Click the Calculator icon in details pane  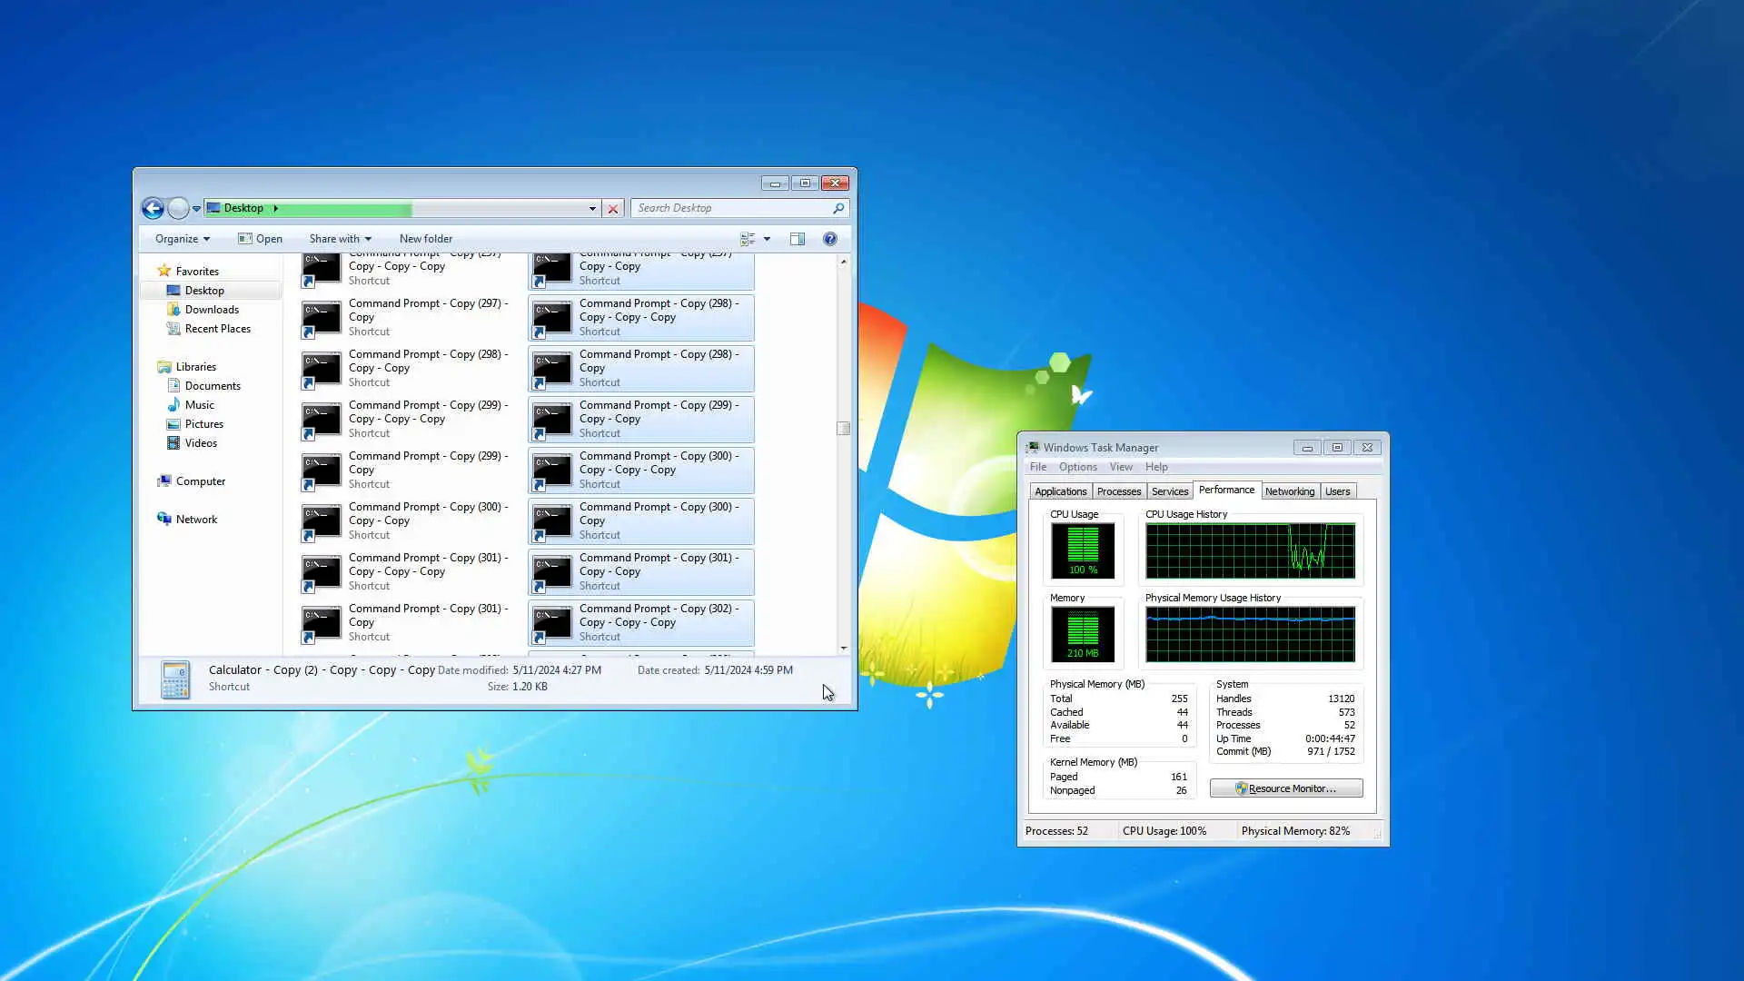pyautogui.click(x=175, y=679)
